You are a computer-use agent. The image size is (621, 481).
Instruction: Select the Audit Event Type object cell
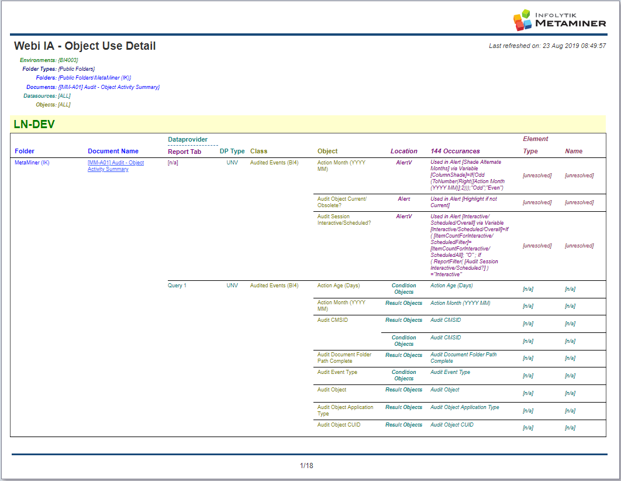pyautogui.click(x=337, y=372)
